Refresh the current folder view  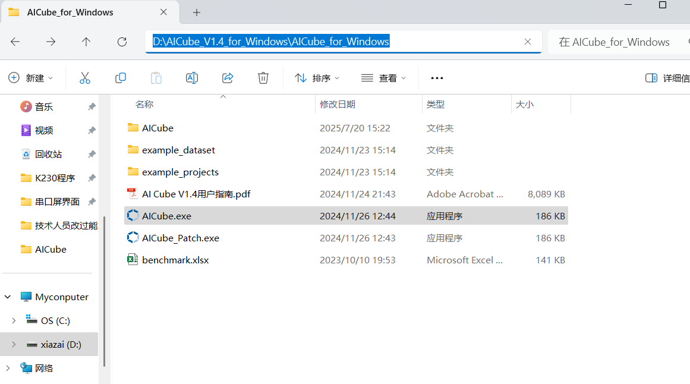pos(122,42)
